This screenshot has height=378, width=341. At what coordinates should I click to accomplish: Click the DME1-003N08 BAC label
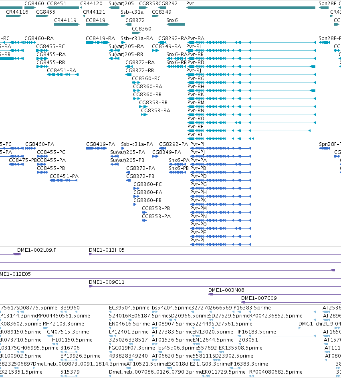click(226, 290)
